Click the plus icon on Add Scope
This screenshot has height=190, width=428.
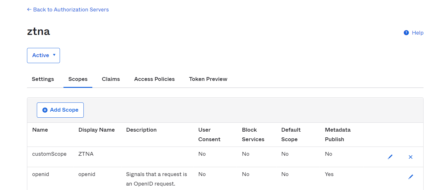point(45,110)
